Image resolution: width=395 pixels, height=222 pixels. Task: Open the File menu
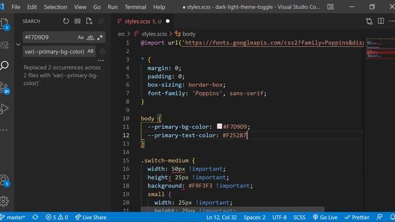16,7
